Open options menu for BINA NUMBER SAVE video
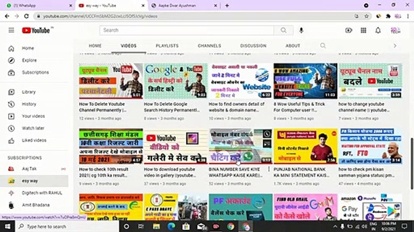This screenshot has width=414, height=232. 269,169
